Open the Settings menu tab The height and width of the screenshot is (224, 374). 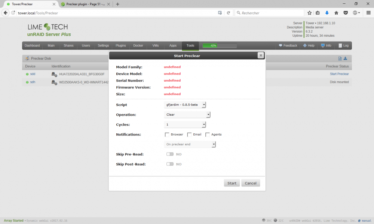103,45
